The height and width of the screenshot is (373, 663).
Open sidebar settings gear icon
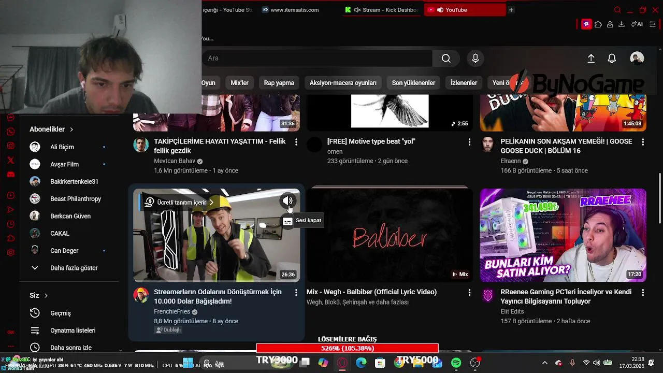pyautogui.click(x=11, y=253)
